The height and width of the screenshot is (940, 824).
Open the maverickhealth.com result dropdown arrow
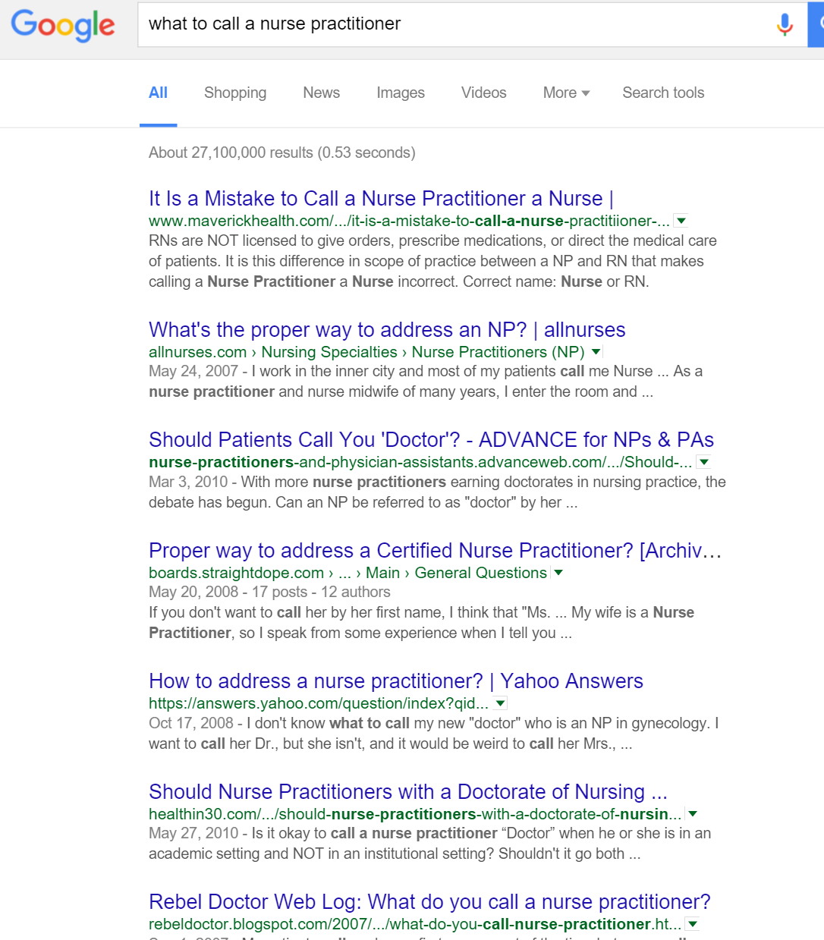(681, 221)
